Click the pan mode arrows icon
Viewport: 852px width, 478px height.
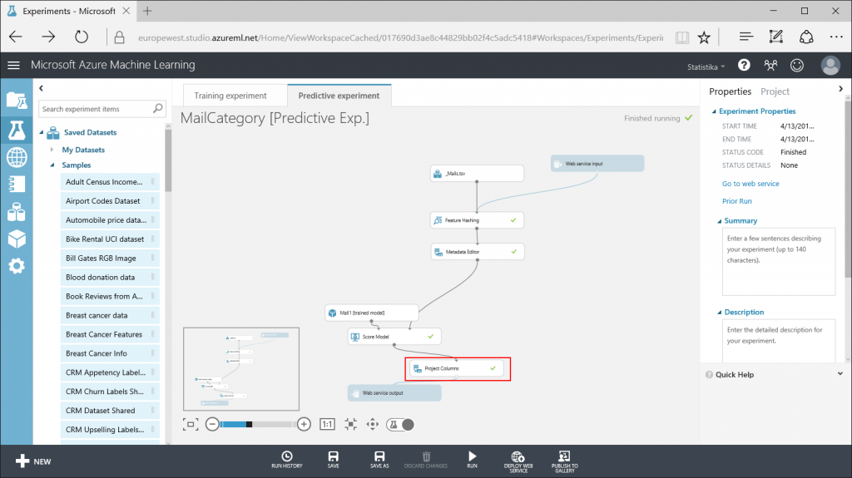point(372,424)
